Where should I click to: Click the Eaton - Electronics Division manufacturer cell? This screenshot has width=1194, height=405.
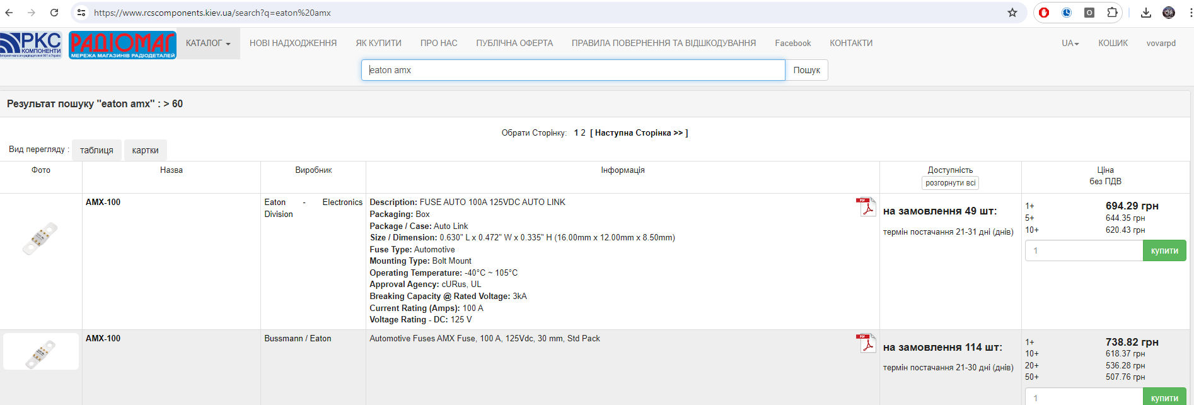tap(313, 208)
